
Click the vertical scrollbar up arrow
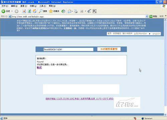click(x=165, y=20)
